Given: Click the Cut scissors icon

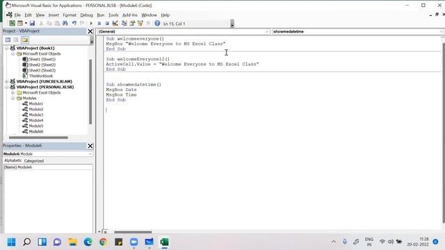Looking at the screenshot, I should pyautogui.click(x=42, y=24).
